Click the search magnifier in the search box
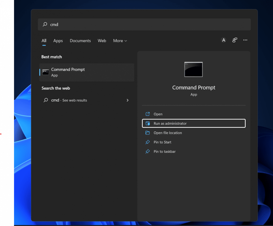The width and height of the screenshot is (273, 226). [x=45, y=24]
